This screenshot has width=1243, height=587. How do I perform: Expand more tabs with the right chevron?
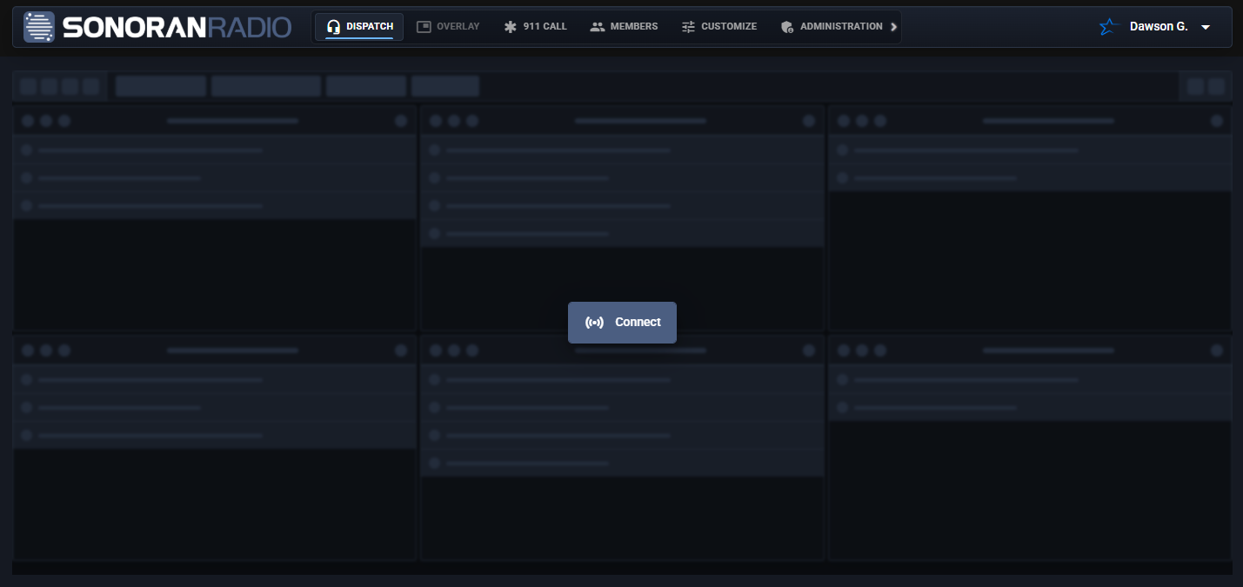(x=893, y=27)
